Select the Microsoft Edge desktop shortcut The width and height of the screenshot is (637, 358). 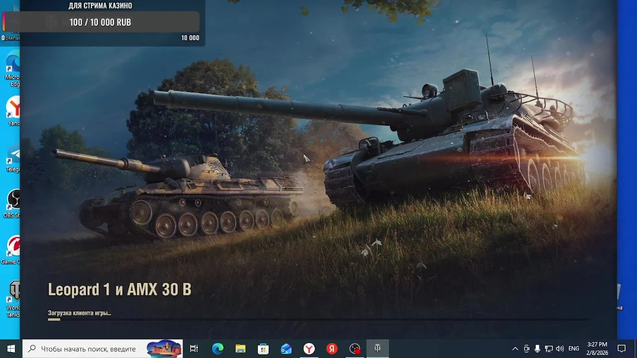tap(12, 68)
